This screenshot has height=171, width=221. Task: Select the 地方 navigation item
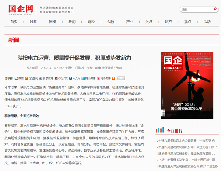(x=168, y=22)
